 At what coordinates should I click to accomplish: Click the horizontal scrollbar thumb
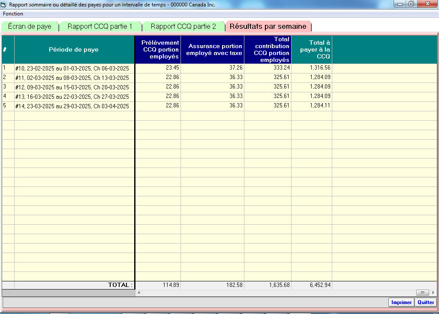[x=422, y=293]
